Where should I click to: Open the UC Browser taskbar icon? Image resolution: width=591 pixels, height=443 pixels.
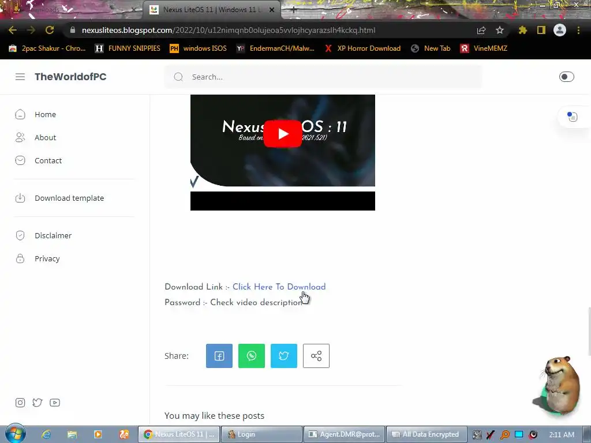[124, 434]
